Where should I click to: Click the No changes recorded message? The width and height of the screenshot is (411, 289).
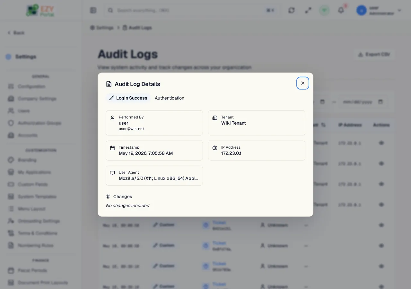click(127, 206)
